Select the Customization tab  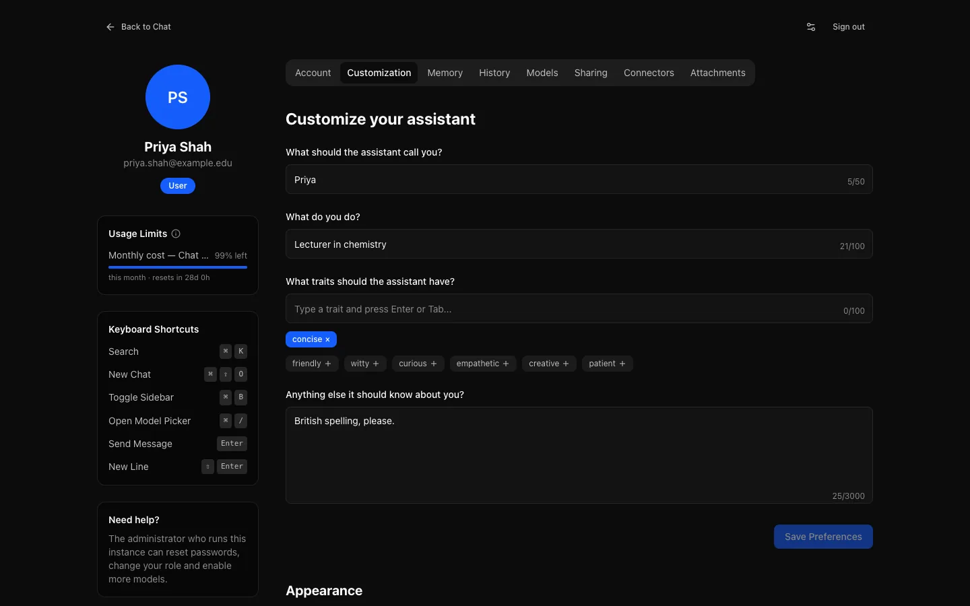(379, 73)
